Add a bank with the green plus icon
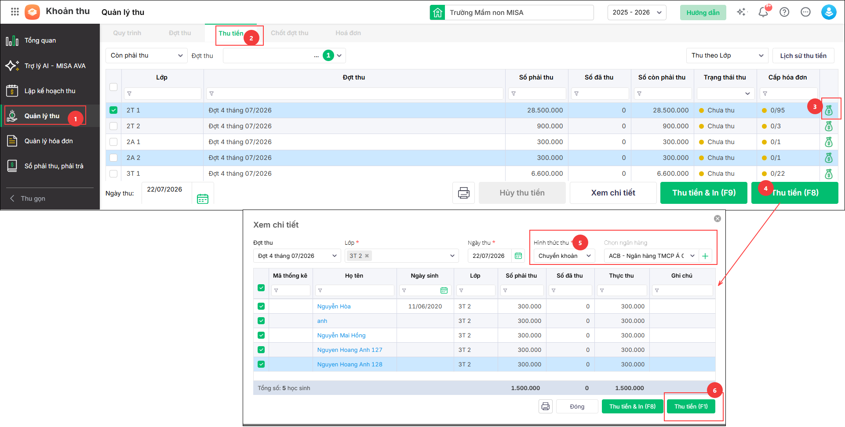This screenshot has height=427, width=845. pyautogui.click(x=705, y=256)
